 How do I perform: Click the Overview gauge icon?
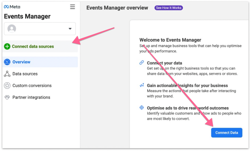[7, 62]
